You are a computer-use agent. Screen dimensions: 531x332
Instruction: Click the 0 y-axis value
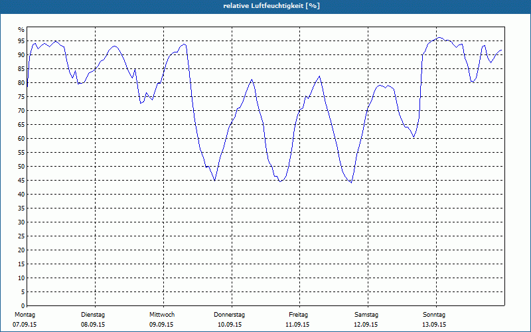[x=23, y=306]
